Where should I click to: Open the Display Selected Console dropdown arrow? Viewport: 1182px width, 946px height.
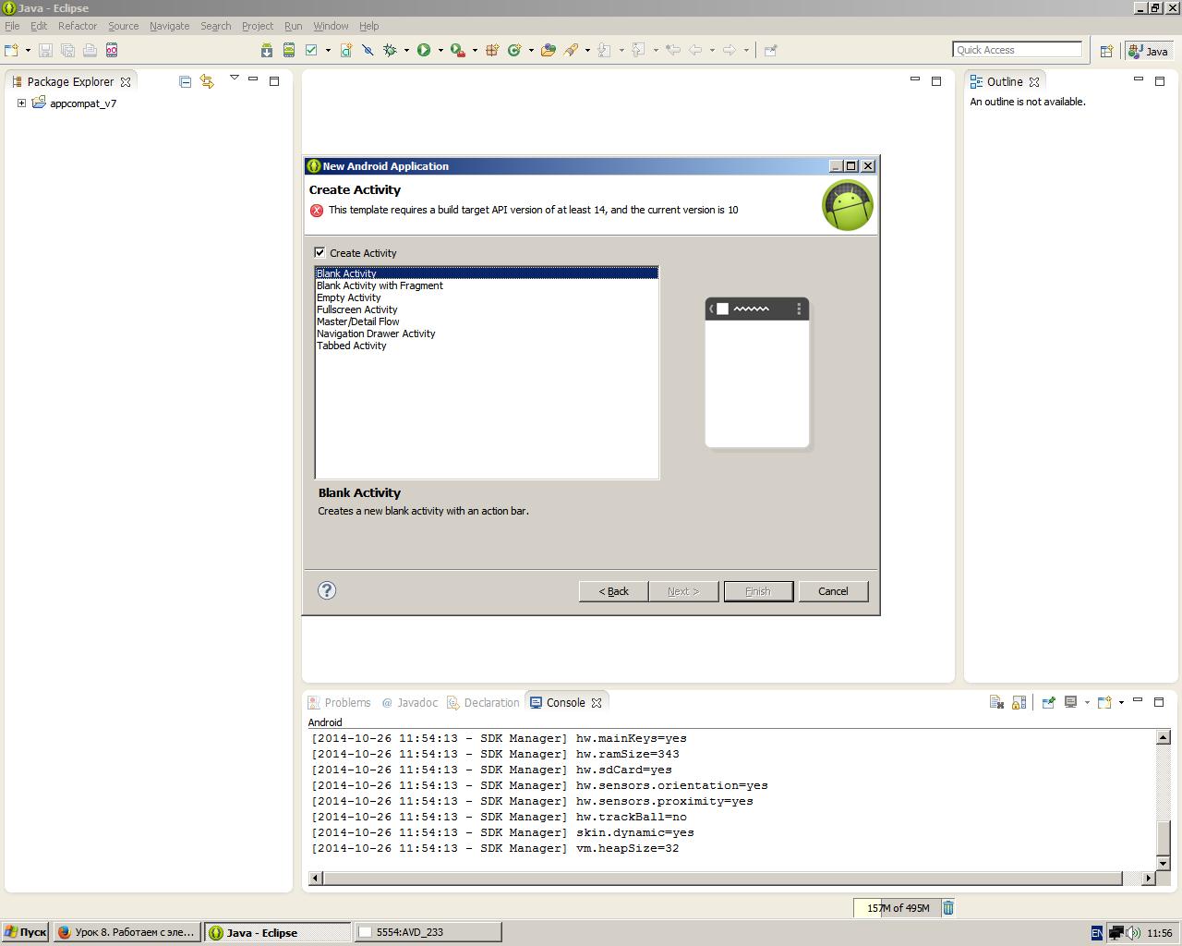click(x=1087, y=702)
